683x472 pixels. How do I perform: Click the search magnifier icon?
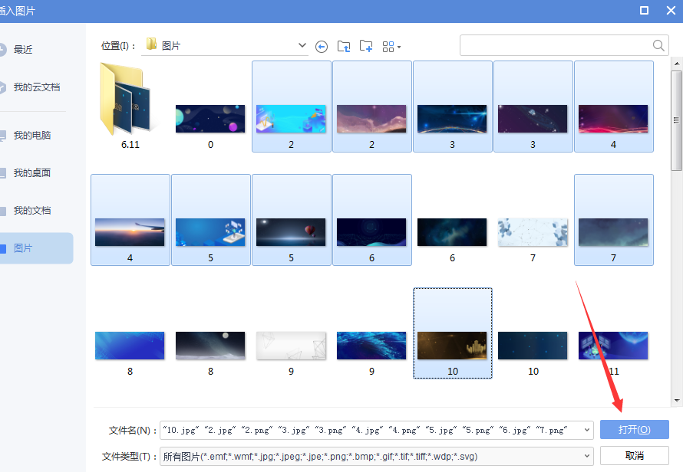pos(658,45)
